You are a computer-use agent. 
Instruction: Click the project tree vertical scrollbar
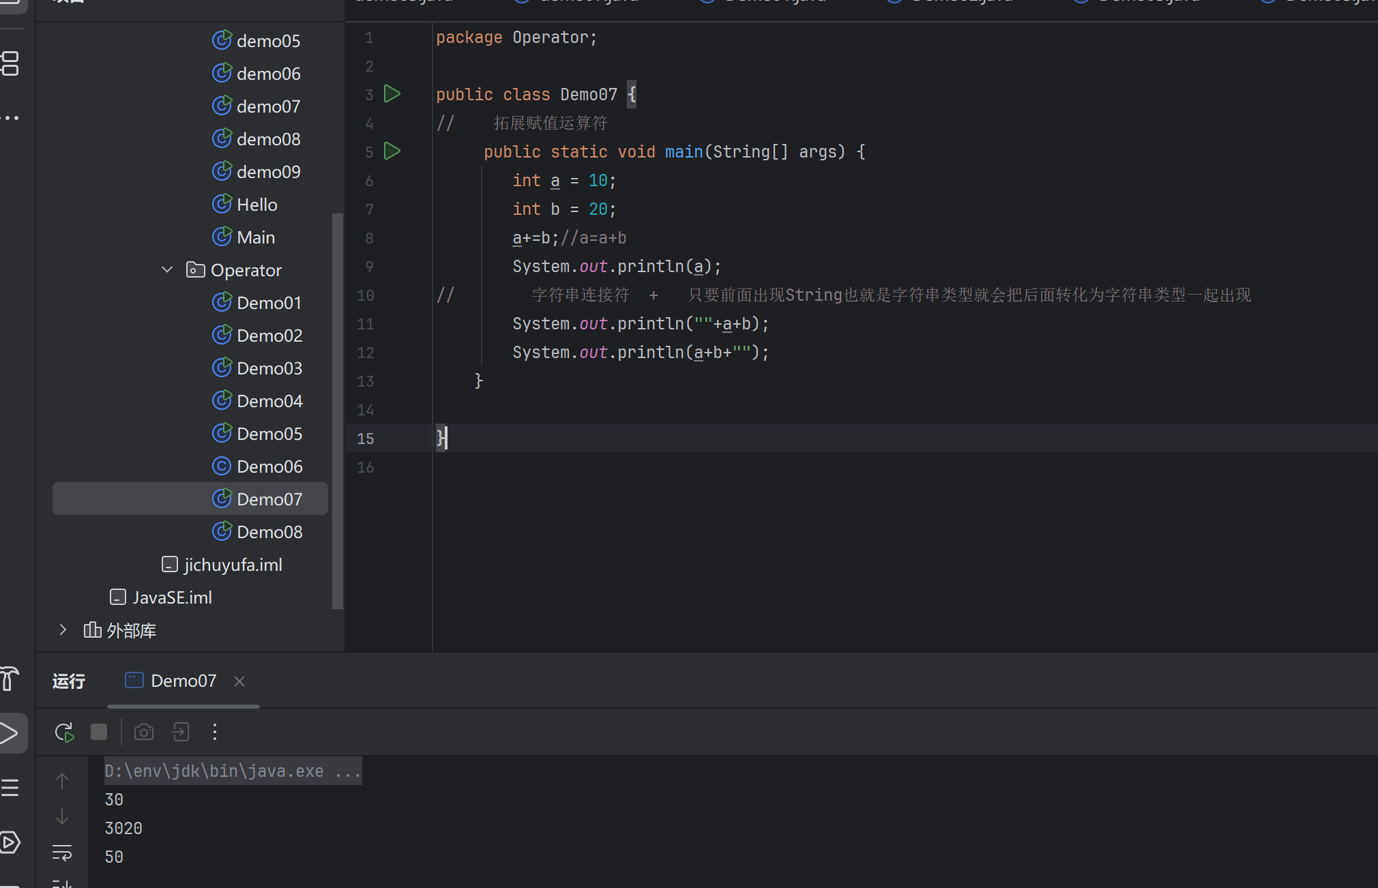click(337, 409)
